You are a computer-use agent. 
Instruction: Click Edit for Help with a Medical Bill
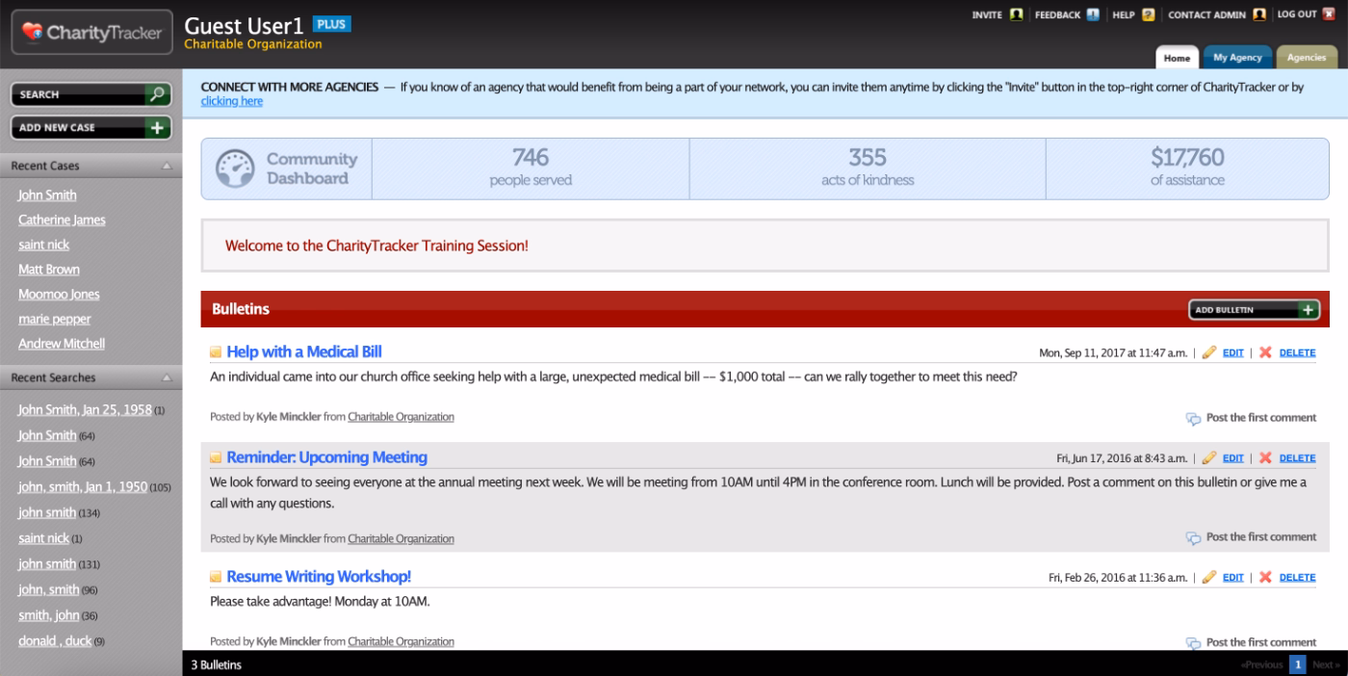click(x=1233, y=352)
